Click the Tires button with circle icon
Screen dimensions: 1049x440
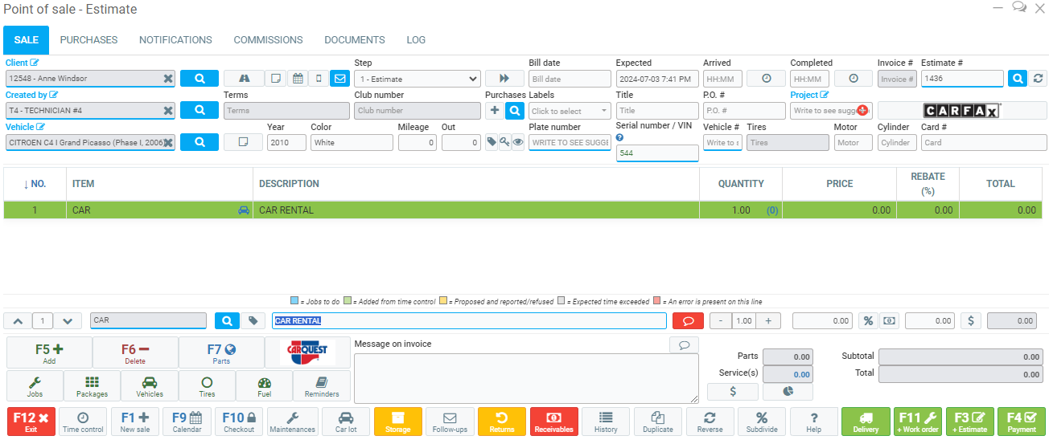[207, 386]
